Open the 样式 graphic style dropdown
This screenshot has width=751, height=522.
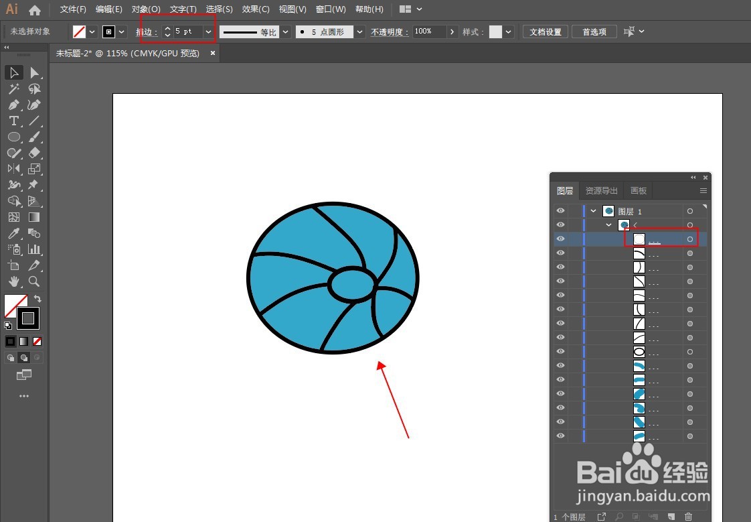pyautogui.click(x=509, y=32)
